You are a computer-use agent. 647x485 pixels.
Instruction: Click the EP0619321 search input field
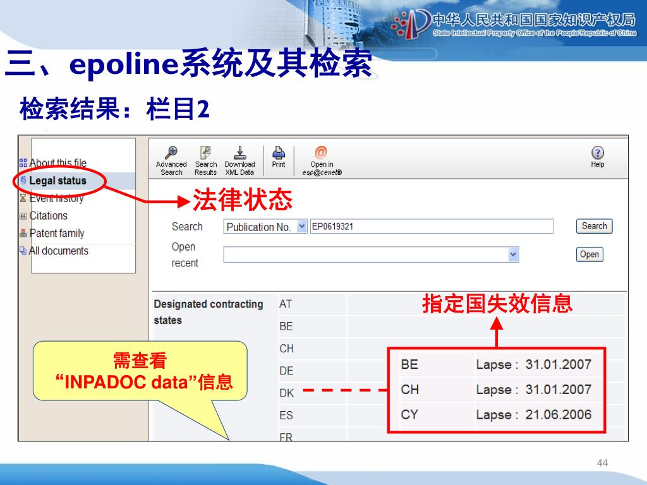432,227
